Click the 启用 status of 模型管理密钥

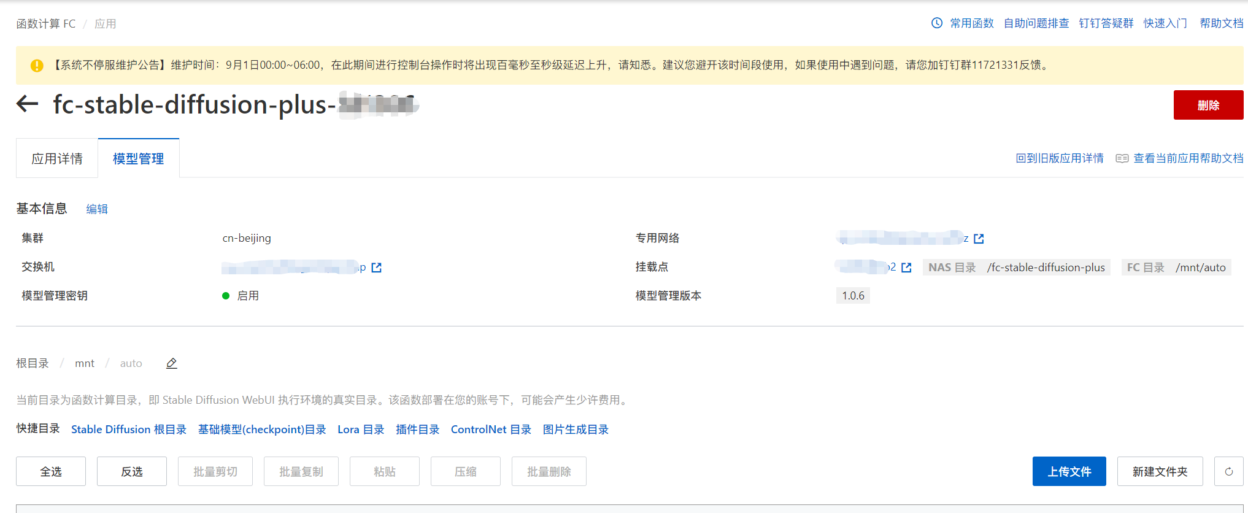(241, 296)
